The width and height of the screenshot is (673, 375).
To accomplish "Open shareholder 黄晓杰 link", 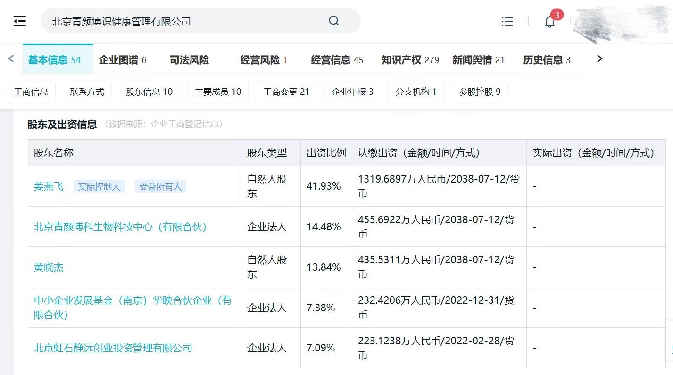I will click(x=49, y=267).
